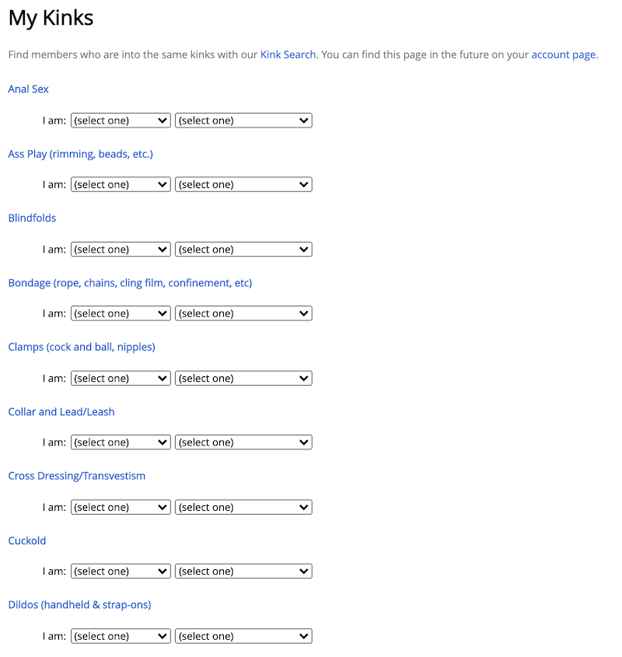Open the Dildos category link
This screenshot has height=657, width=622.
79,605
